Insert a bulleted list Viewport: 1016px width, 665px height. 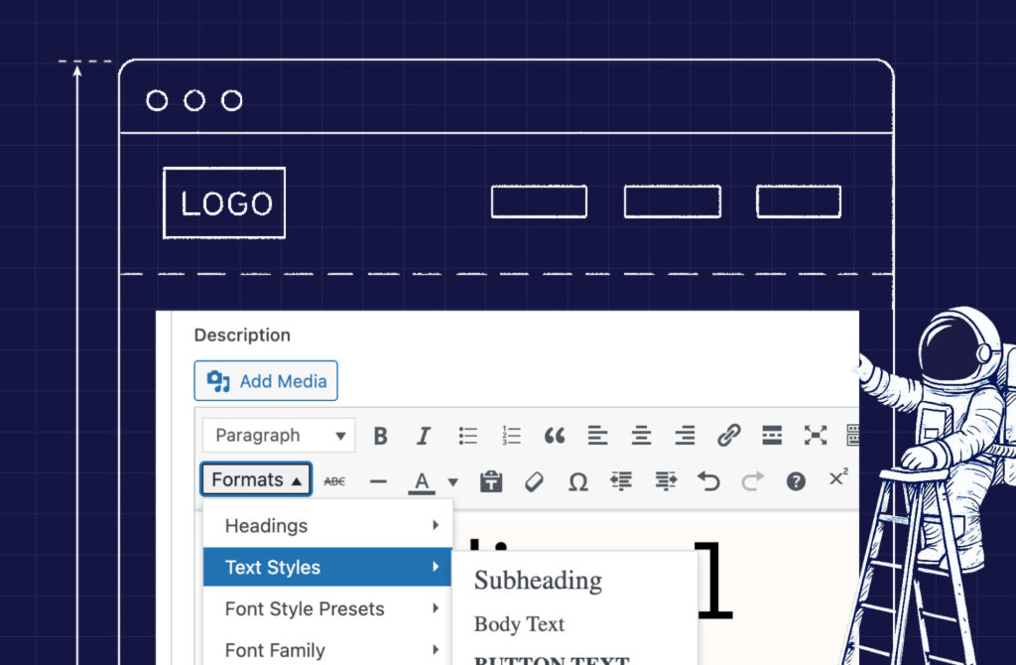[x=468, y=436]
